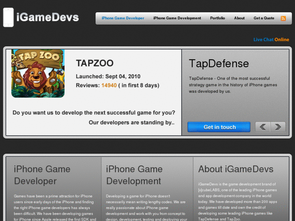The image size is (295, 221).
Task: Click paragraph starting 'Developing a game for iPhone'
Action: tap(146, 208)
